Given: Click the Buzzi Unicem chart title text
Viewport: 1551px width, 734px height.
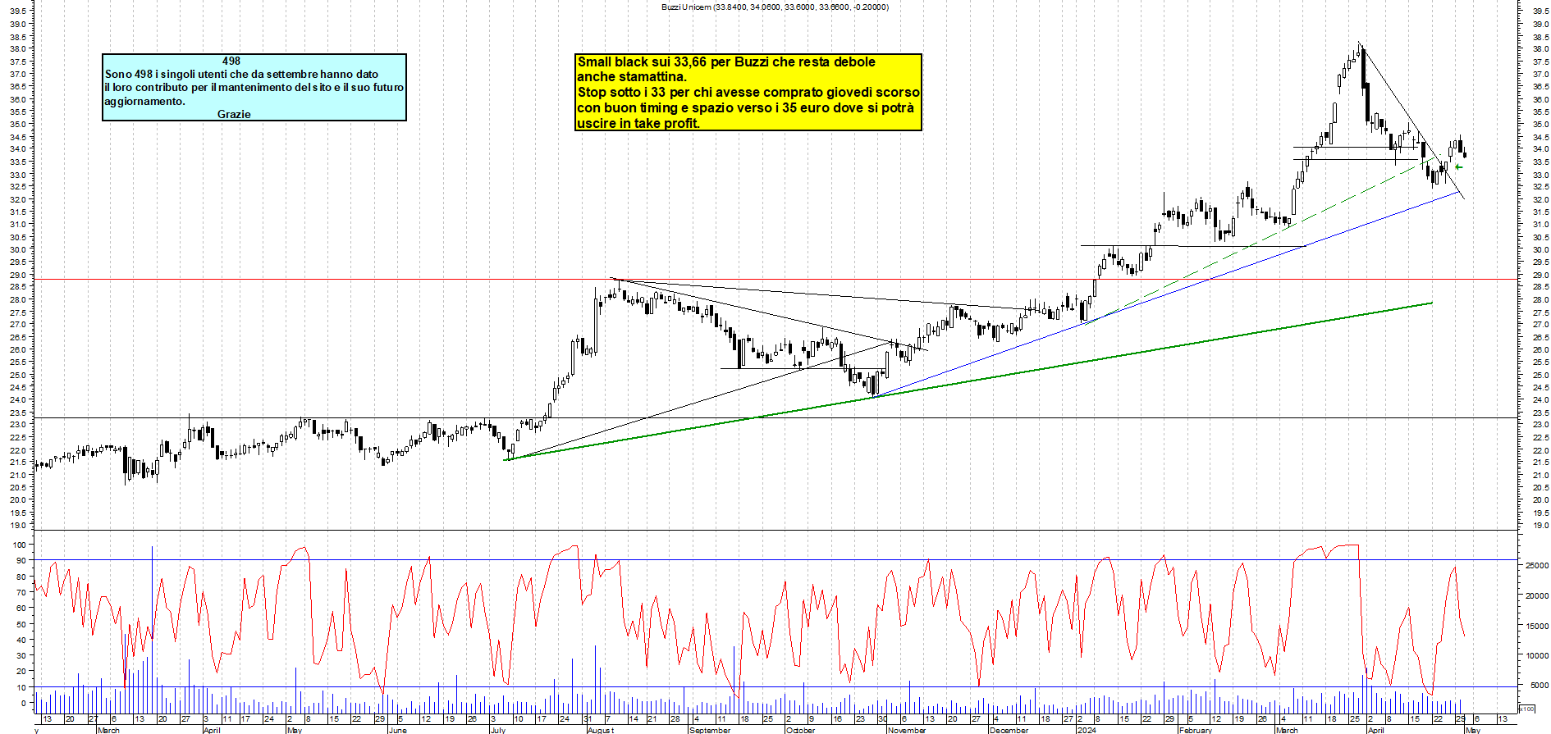Looking at the screenshot, I should coord(775,7).
